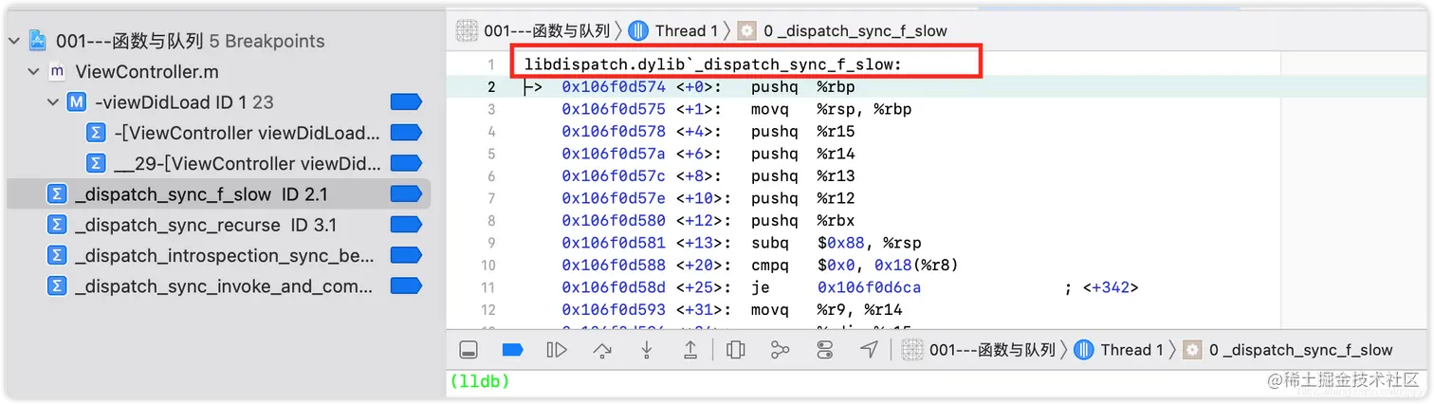The height and width of the screenshot is (404, 1434).
Task: Click the ViewController.m file icon
Action: click(57, 72)
